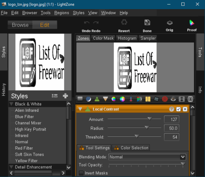This screenshot has height=177, width=205.
Task: Add the Red Eye tool
Action: click(173, 99)
